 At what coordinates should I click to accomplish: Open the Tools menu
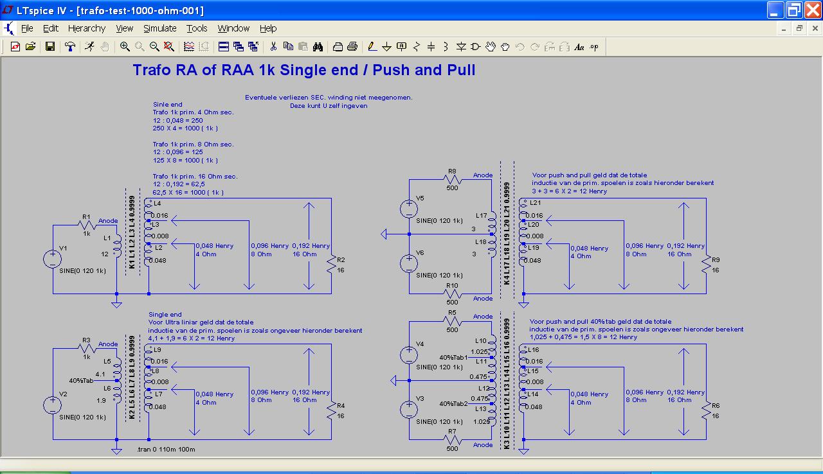tap(197, 28)
